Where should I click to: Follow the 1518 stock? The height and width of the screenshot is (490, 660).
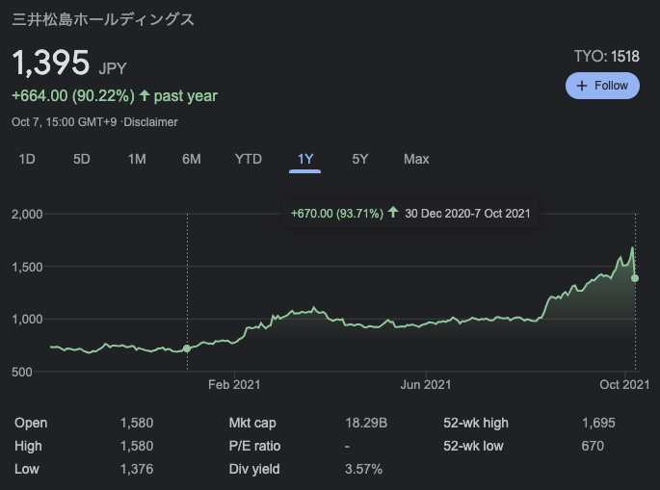pyautogui.click(x=602, y=86)
